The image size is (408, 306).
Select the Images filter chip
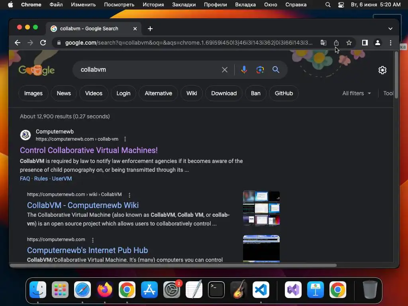pos(33,93)
